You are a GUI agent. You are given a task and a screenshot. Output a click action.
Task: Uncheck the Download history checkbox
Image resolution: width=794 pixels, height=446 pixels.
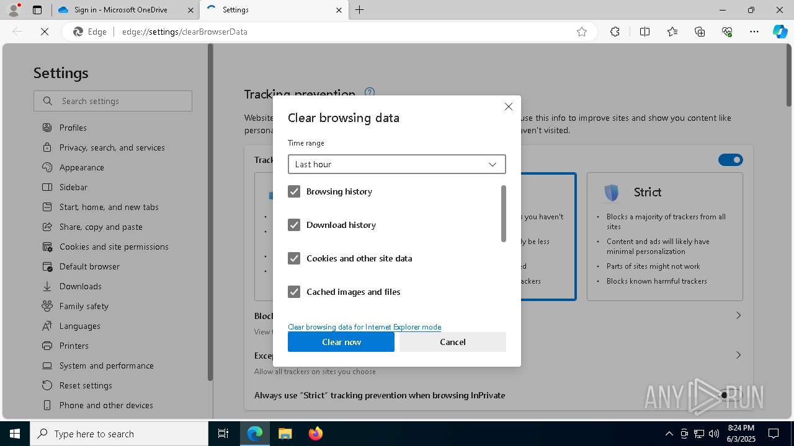pyautogui.click(x=294, y=225)
